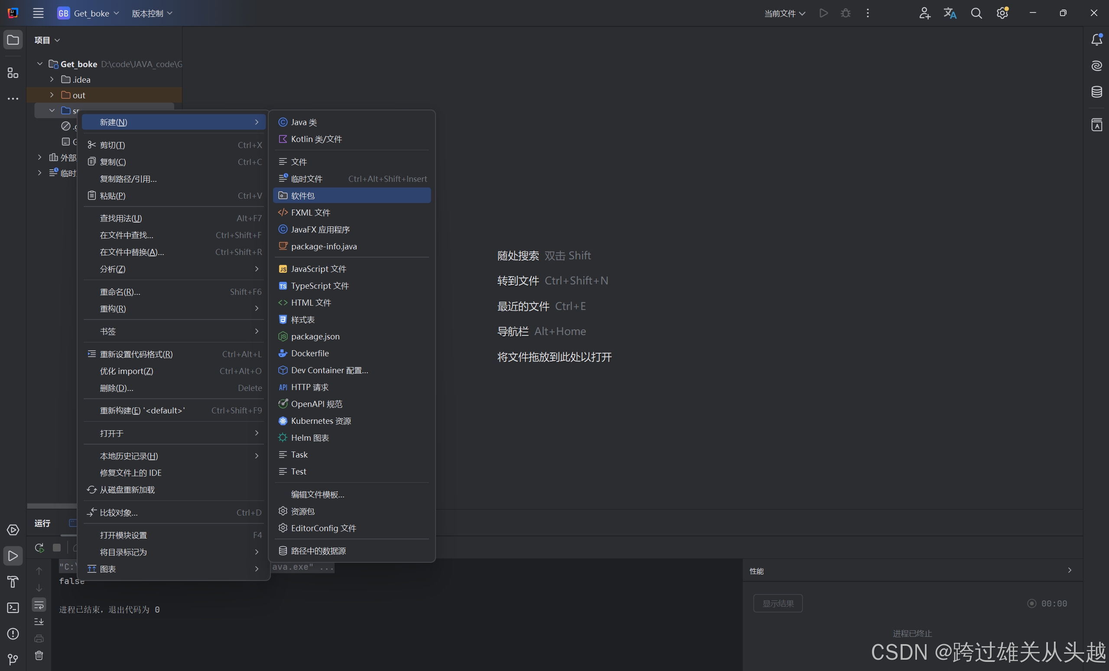Open the Structure tool window icon

point(13,72)
